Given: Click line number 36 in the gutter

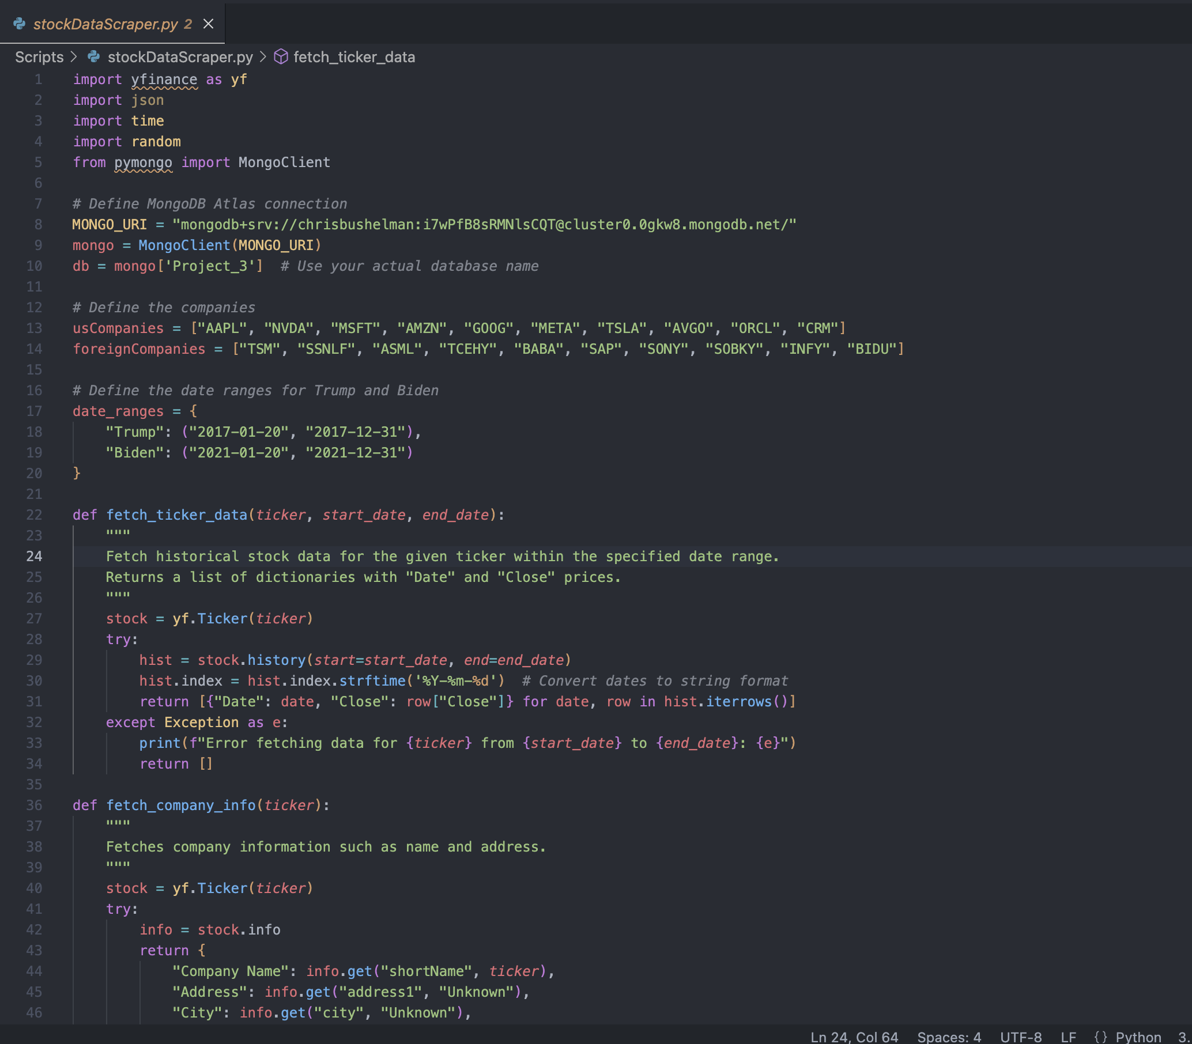Looking at the screenshot, I should [x=34, y=805].
